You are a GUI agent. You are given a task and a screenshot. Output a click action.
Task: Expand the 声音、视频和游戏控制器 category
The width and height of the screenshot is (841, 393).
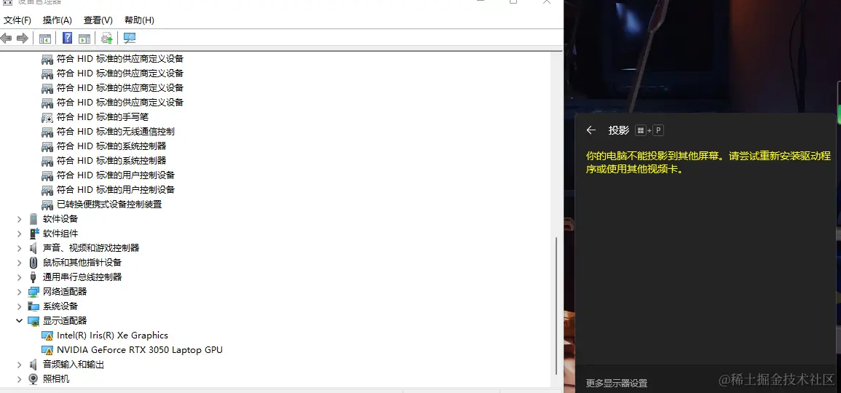pyautogui.click(x=20, y=247)
